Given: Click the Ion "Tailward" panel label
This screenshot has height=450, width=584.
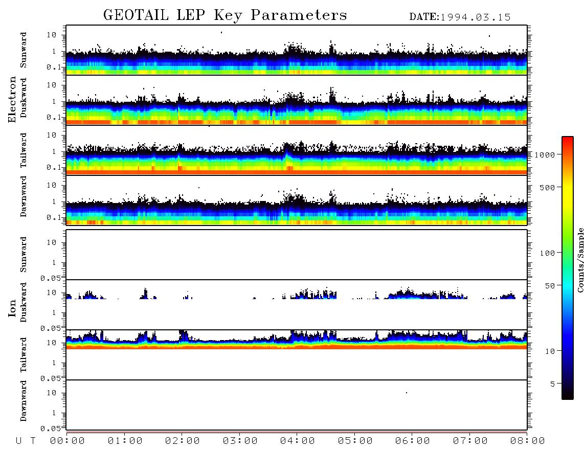Looking at the screenshot, I should 24,355.
